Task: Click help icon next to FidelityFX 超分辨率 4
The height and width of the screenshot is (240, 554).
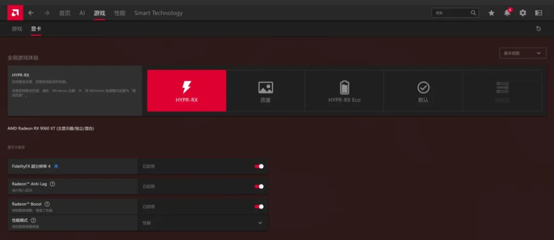Action: pos(56,166)
